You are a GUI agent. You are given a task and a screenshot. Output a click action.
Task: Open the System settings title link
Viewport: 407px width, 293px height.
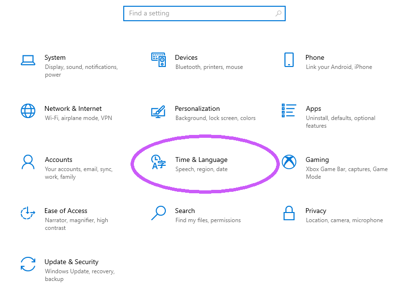(x=55, y=57)
